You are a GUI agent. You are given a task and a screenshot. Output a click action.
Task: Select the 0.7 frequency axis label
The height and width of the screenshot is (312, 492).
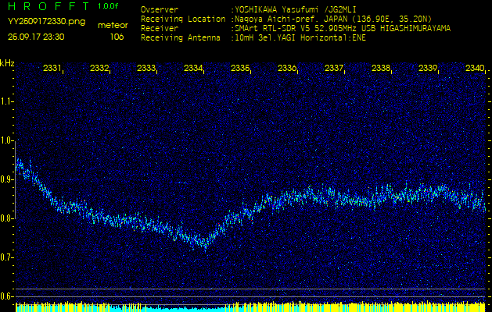pos(7,257)
